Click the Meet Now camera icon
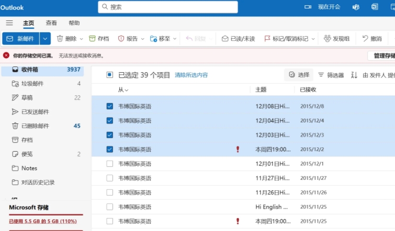This screenshot has width=395, height=231. coord(308,7)
